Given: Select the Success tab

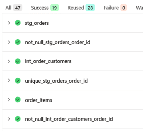Looking at the screenshot, I should pos(45,8).
